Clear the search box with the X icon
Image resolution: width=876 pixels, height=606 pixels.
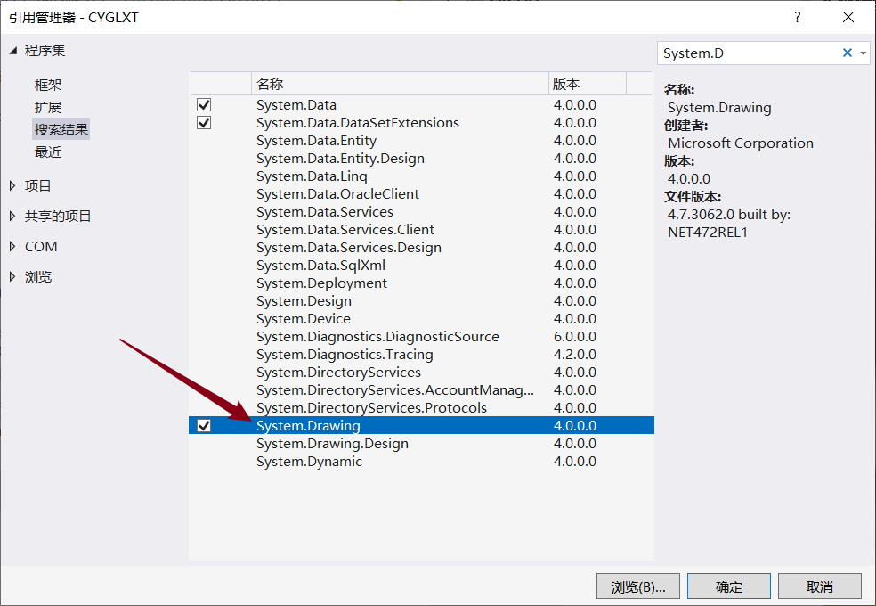[x=847, y=53]
